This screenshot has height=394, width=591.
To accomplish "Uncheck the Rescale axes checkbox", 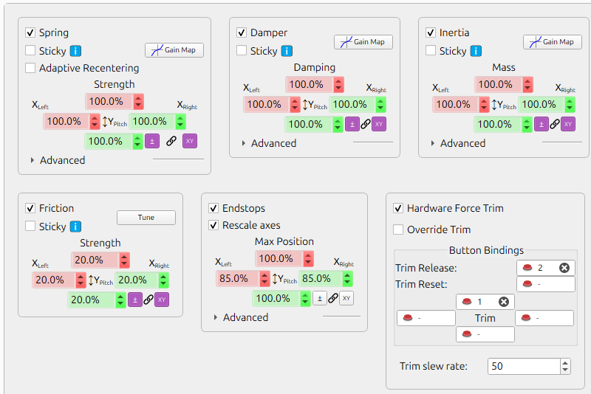I will [x=213, y=225].
